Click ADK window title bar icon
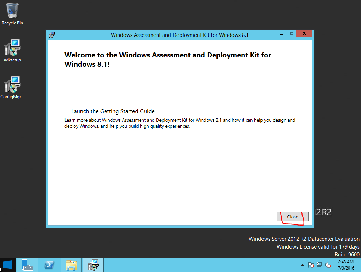Image resolution: width=361 pixels, height=272 pixels. pos(52,35)
